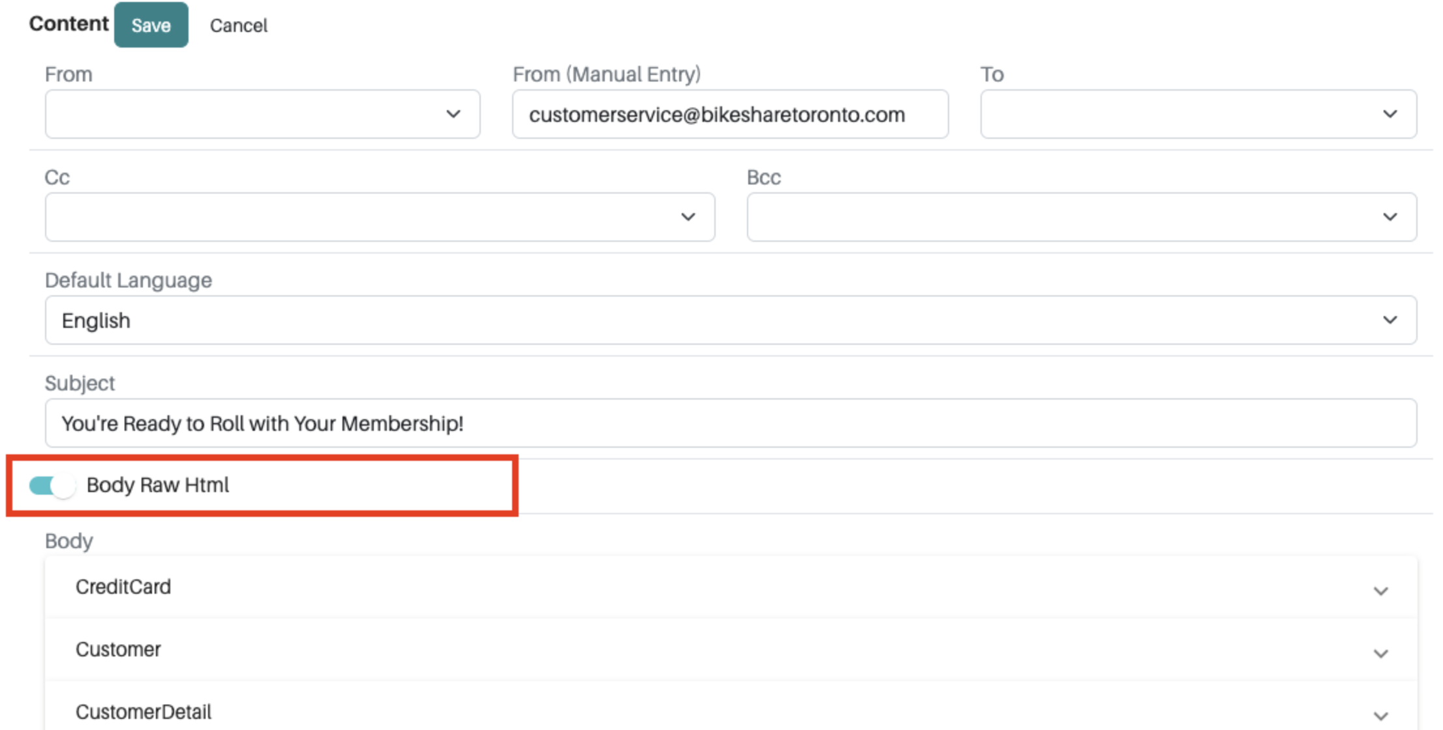Click the chevron on the CustomerDetail row
Image resolution: width=1443 pixels, height=730 pixels.
[x=1381, y=715]
